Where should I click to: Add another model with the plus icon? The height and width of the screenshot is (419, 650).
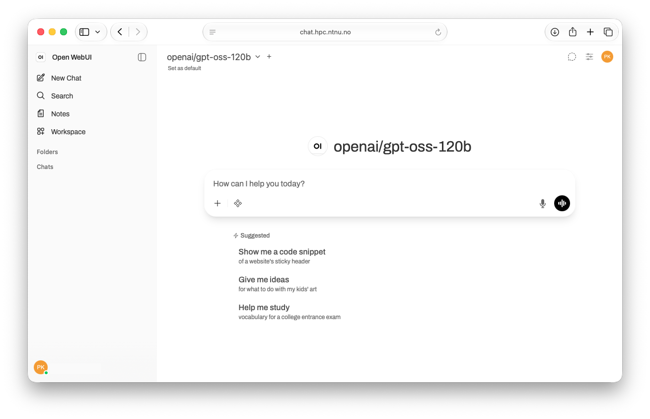point(269,57)
